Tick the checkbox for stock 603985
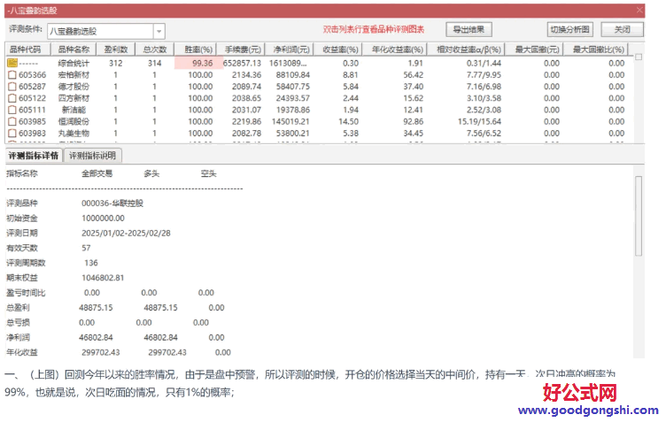This screenshot has height=430, width=666. pyautogui.click(x=12, y=122)
